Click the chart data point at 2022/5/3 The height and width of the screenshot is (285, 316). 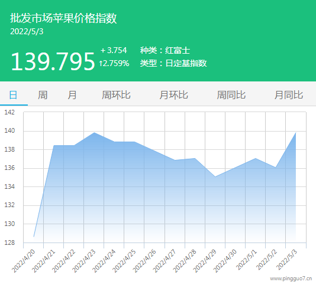click(296, 132)
